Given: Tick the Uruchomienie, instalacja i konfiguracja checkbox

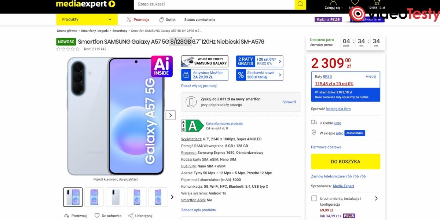Looking at the screenshot, I should click(314, 198).
